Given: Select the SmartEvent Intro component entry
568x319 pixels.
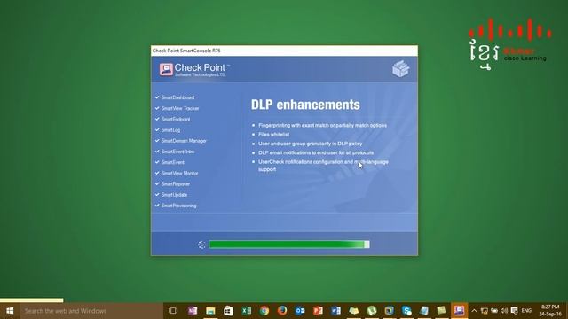Looking at the screenshot, I should click(177, 152).
